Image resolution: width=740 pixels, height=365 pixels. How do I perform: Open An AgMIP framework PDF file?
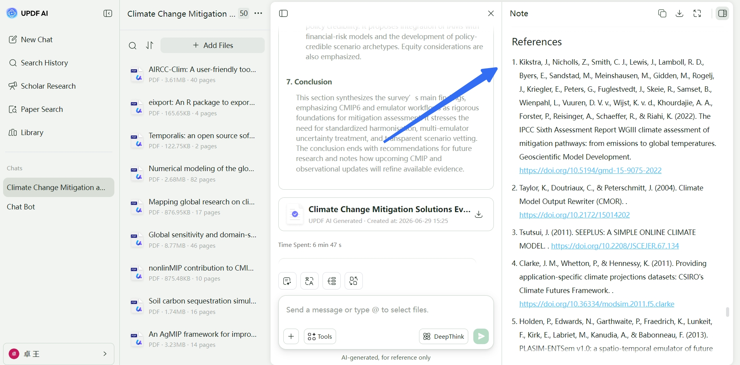coord(195,339)
